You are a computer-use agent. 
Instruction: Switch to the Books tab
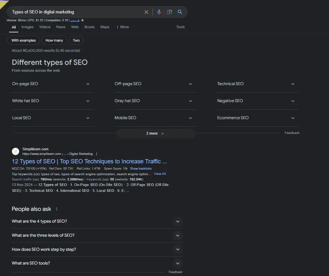[x=89, y=27]
